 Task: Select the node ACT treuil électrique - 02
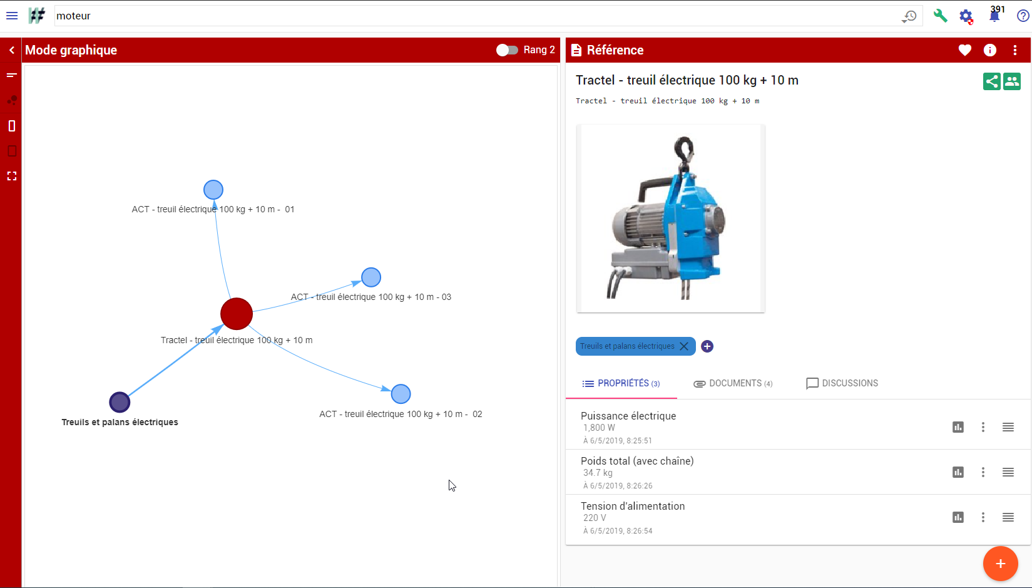[x=401, y=394]
